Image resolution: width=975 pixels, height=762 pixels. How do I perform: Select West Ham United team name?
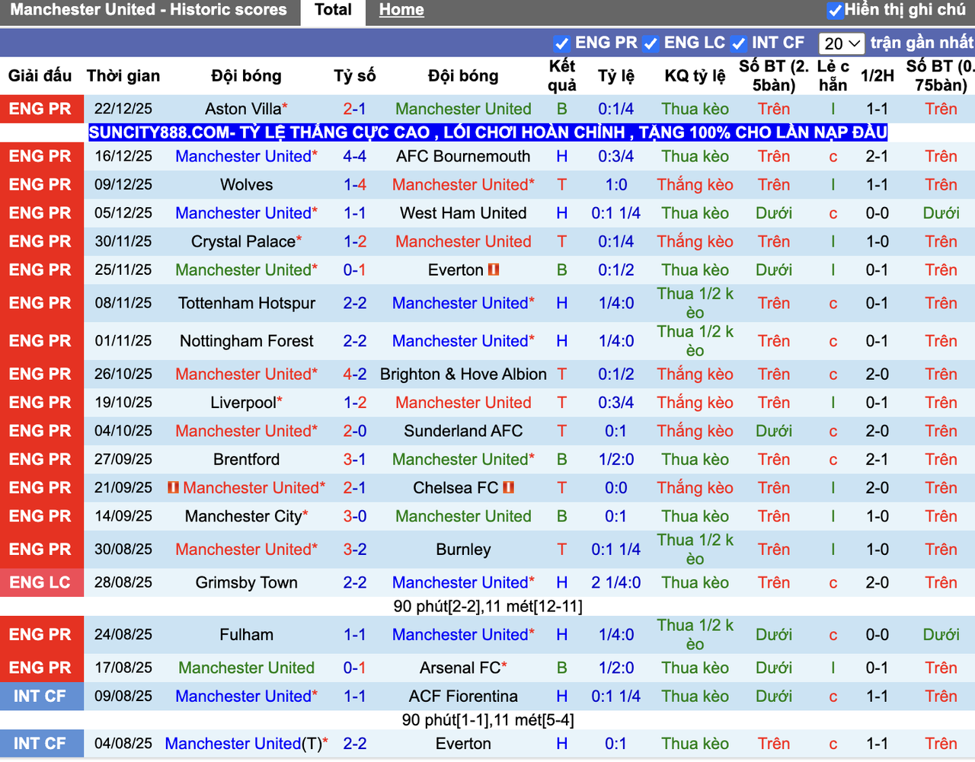coord(463,213)
